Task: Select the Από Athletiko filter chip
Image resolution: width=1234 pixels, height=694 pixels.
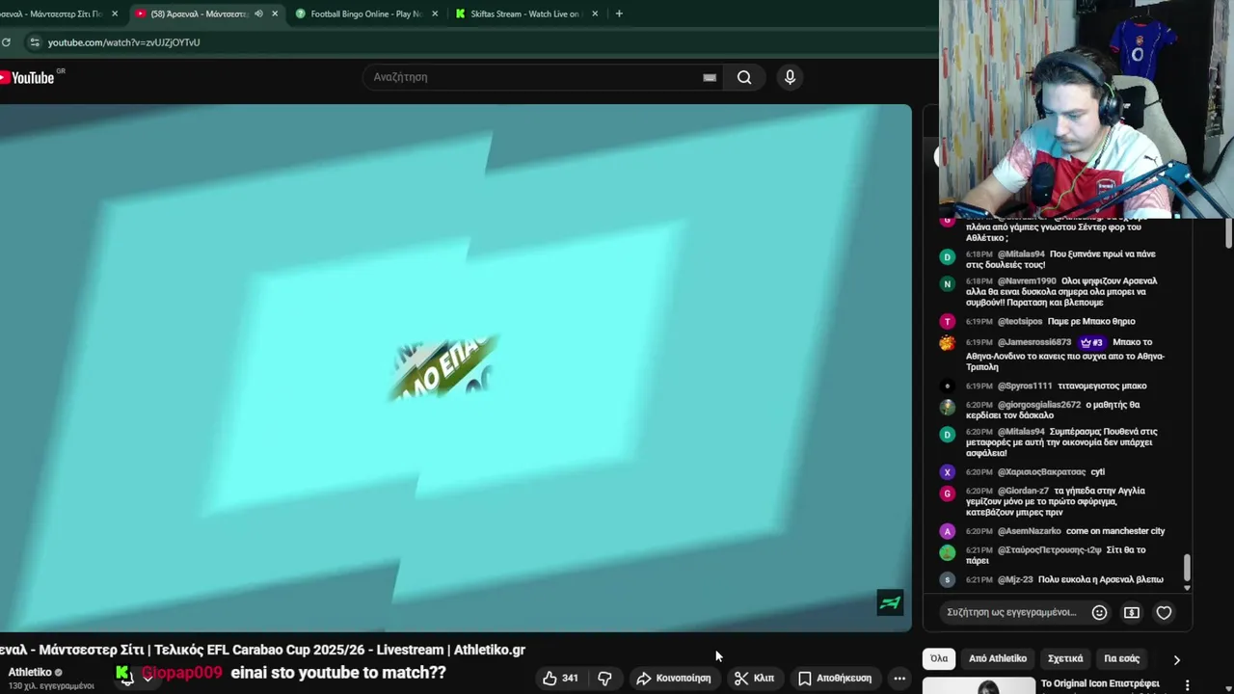Action: point(998,658)
